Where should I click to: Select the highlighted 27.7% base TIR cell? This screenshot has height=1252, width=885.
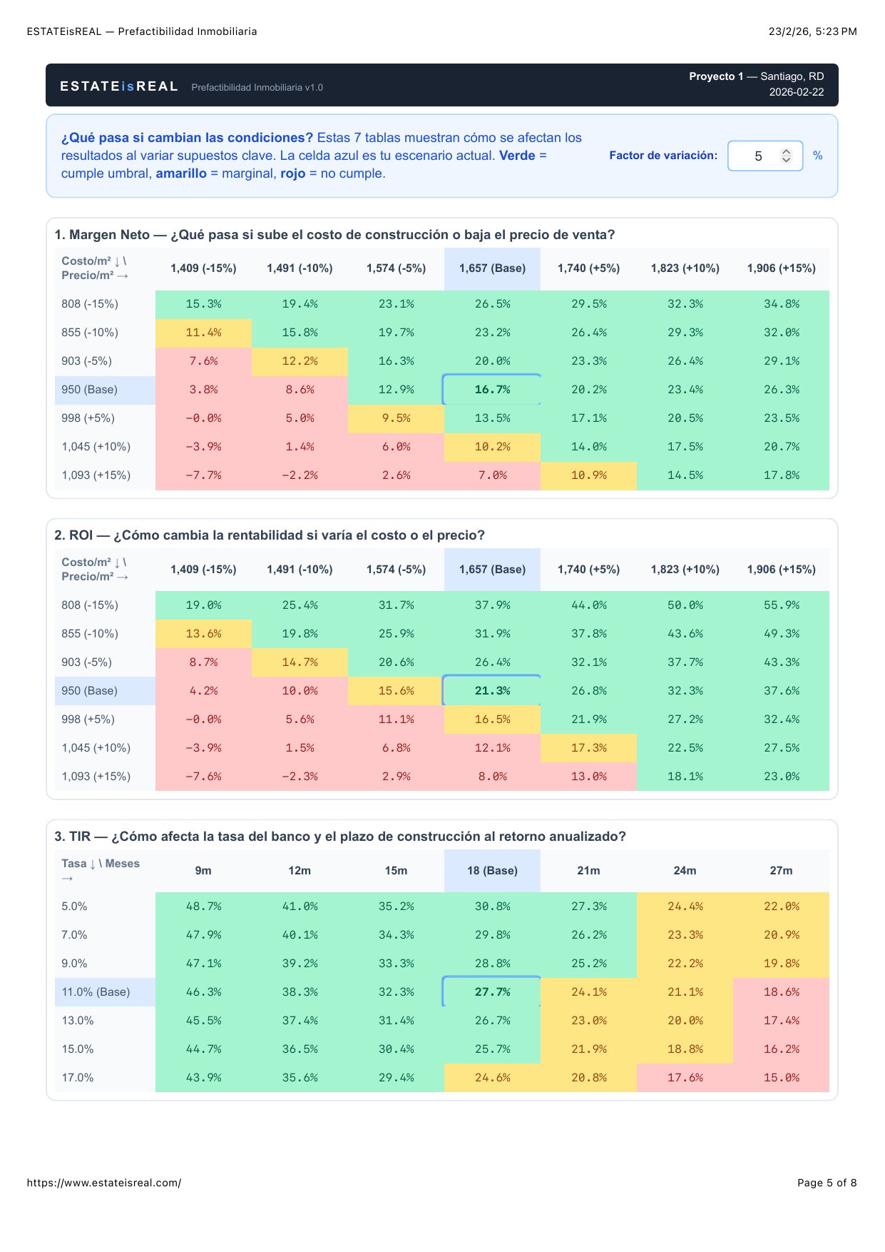492,992
